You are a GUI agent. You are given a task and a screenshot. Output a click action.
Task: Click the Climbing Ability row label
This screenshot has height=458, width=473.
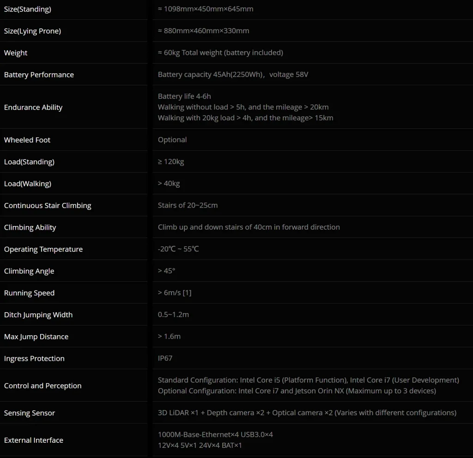(30, 227)
